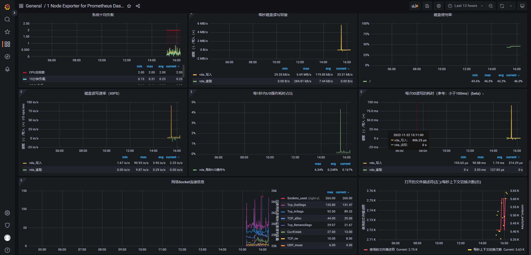
Task: Open the refresh interval dropdown
Action: (511, 6)
